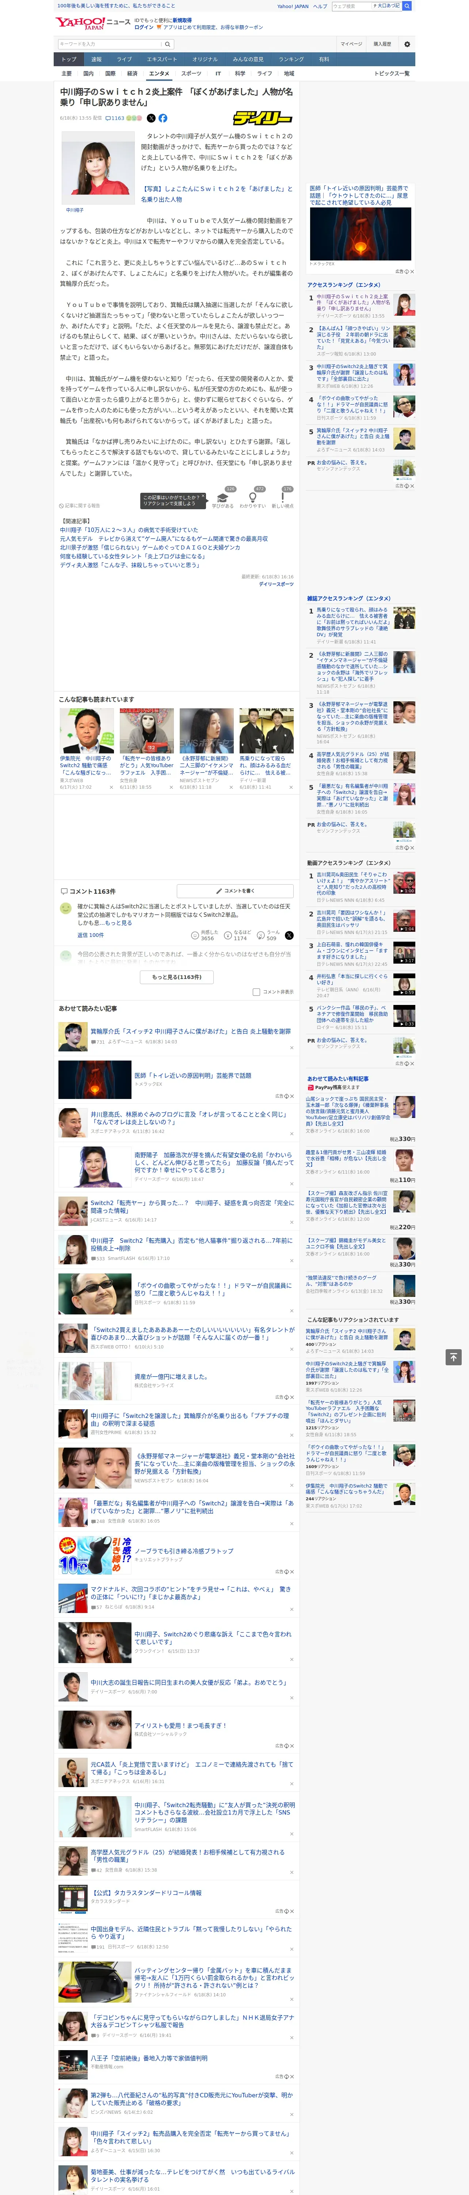
Task: Select the みんなの意見 tab
Action: click(248, 60)
